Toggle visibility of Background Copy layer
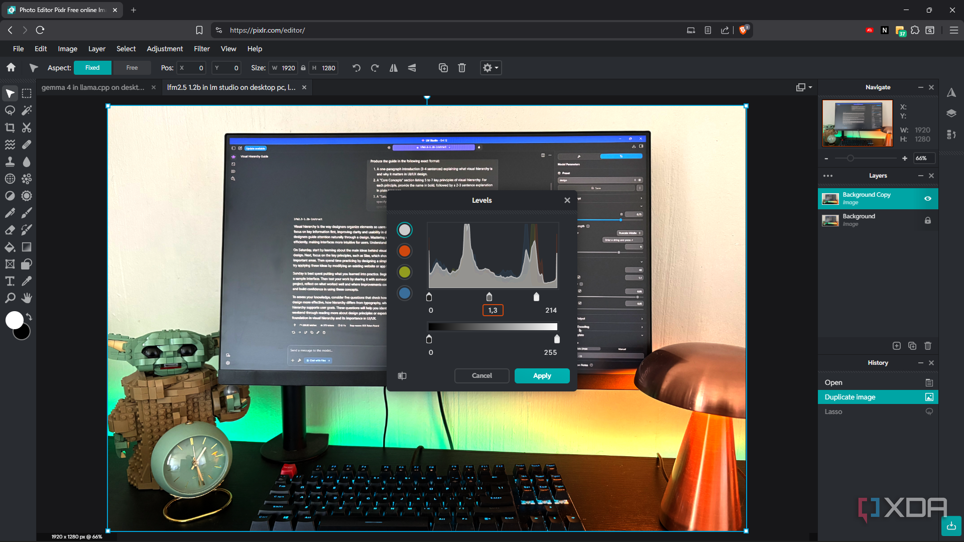This screenshot has height=542, width=964. click(x=928, y=199)
